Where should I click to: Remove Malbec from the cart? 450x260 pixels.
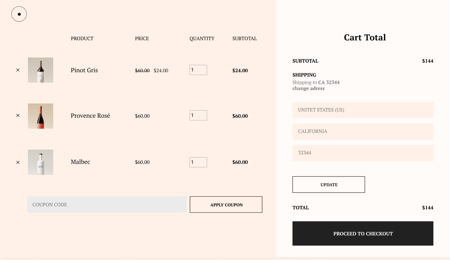pos(18,162)
